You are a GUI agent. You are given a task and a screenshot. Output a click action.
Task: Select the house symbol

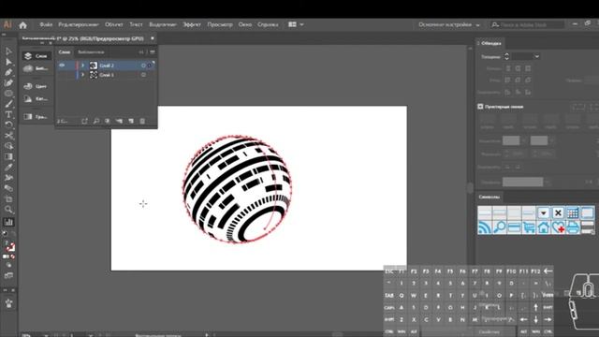543,227
